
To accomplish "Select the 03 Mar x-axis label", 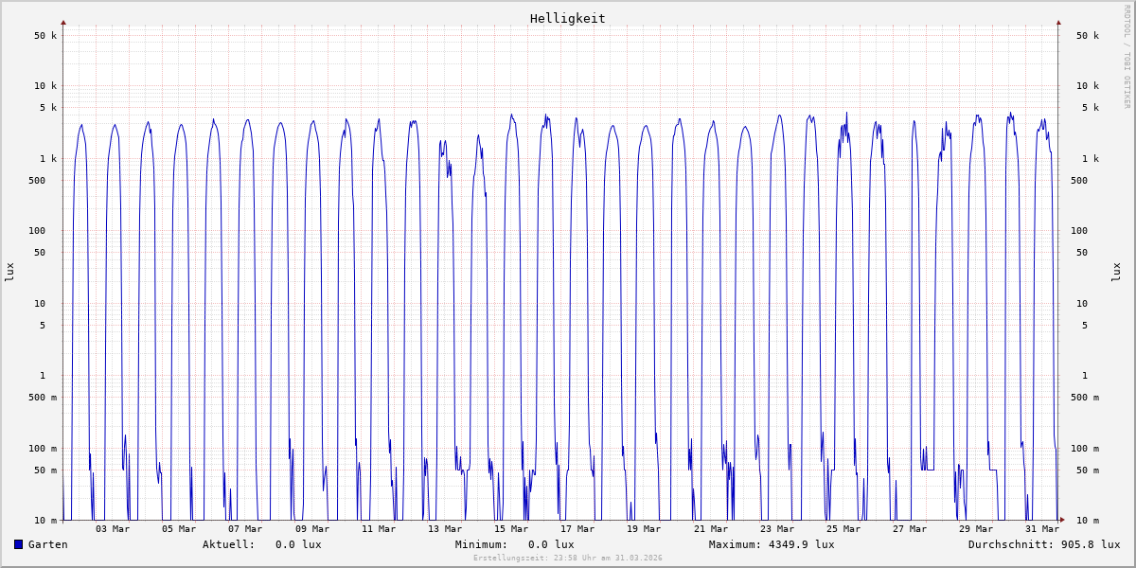I will (x=113, y=529).
